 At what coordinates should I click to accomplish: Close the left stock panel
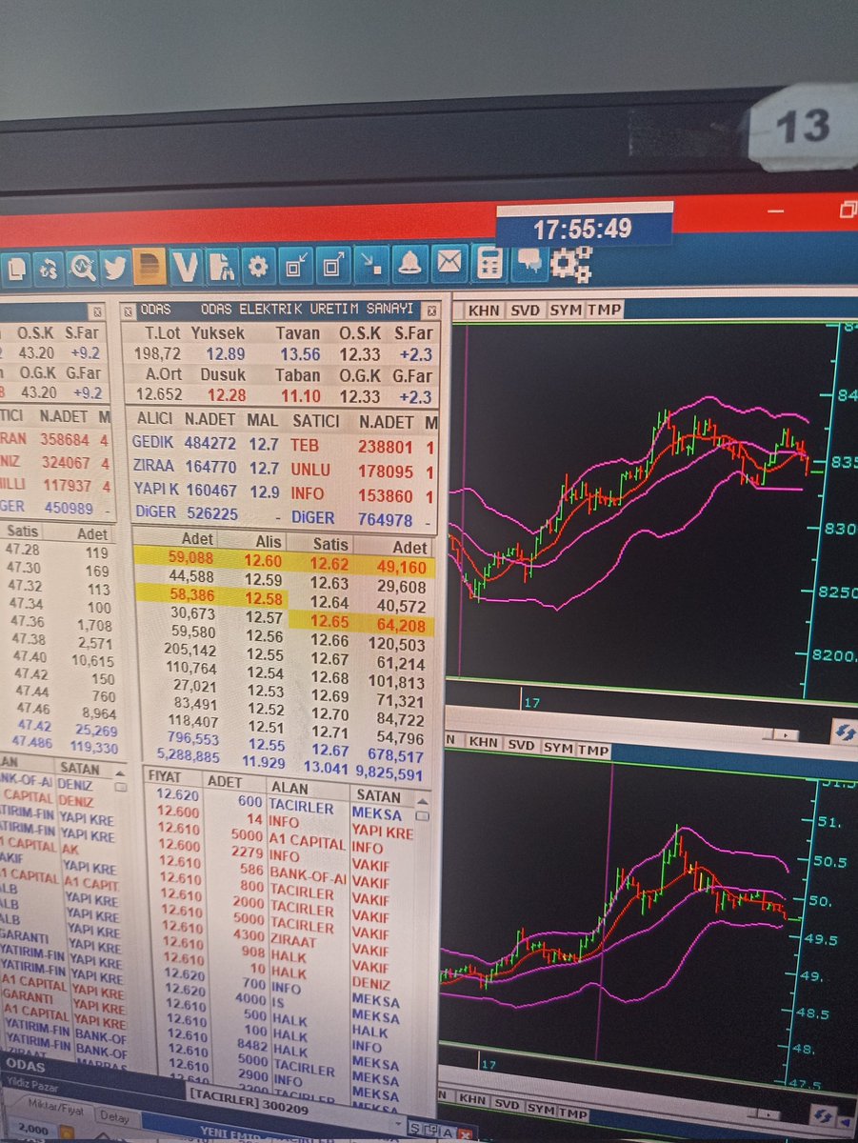click(96, 311)
